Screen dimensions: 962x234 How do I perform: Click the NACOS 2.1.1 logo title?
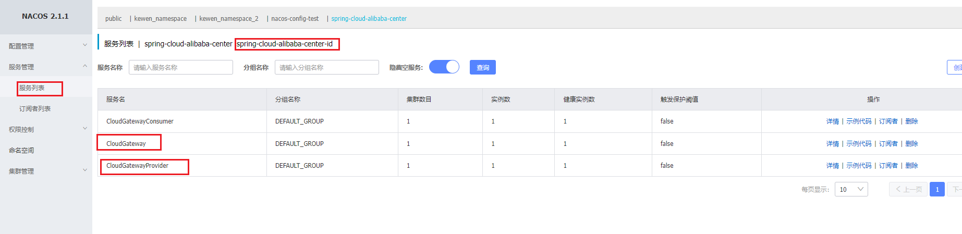45,16
